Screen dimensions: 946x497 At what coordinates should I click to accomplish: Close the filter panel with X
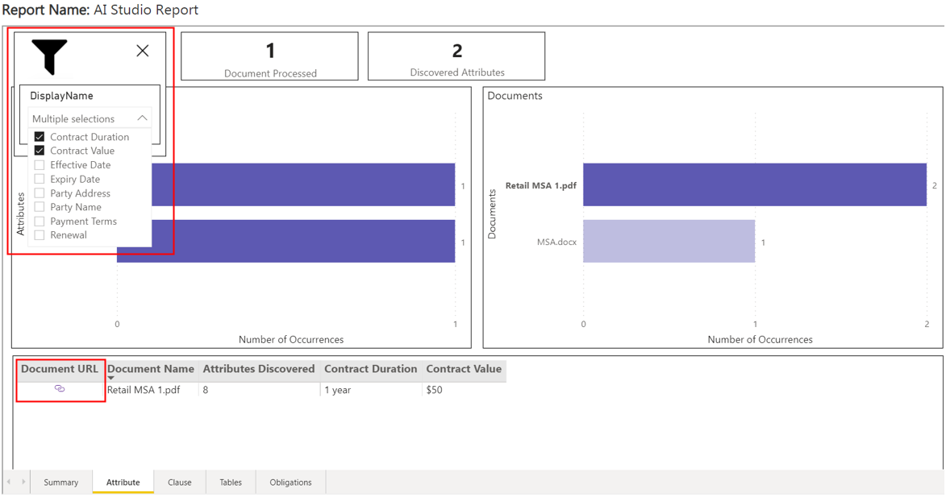pyautogui.click(x=143, y=51)
